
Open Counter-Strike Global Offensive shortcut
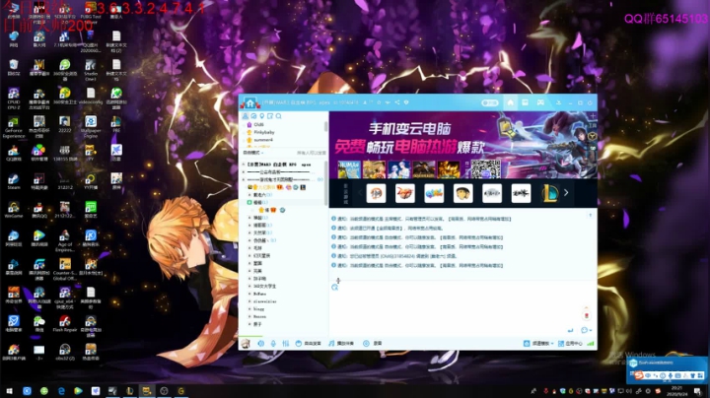point(65,269)
